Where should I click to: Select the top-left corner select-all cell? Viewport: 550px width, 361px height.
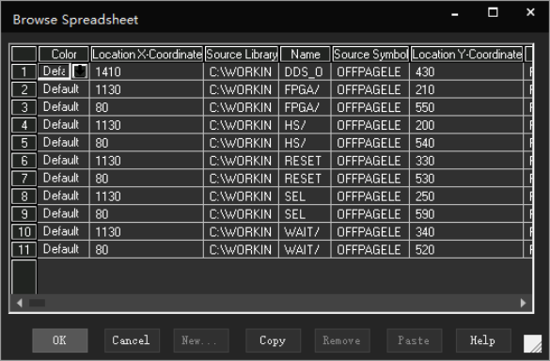(x=24, y=54)
